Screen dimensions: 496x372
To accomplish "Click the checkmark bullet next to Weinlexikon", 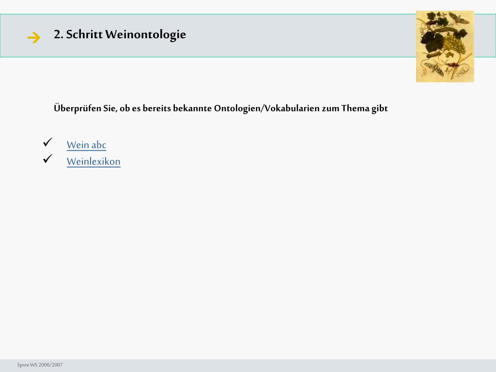I will click(48, 159).
